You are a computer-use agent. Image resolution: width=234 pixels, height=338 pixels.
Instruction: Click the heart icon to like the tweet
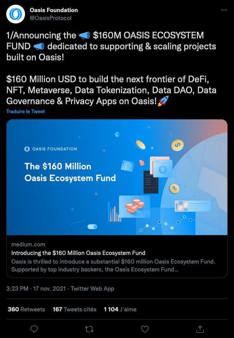(146, 329)
